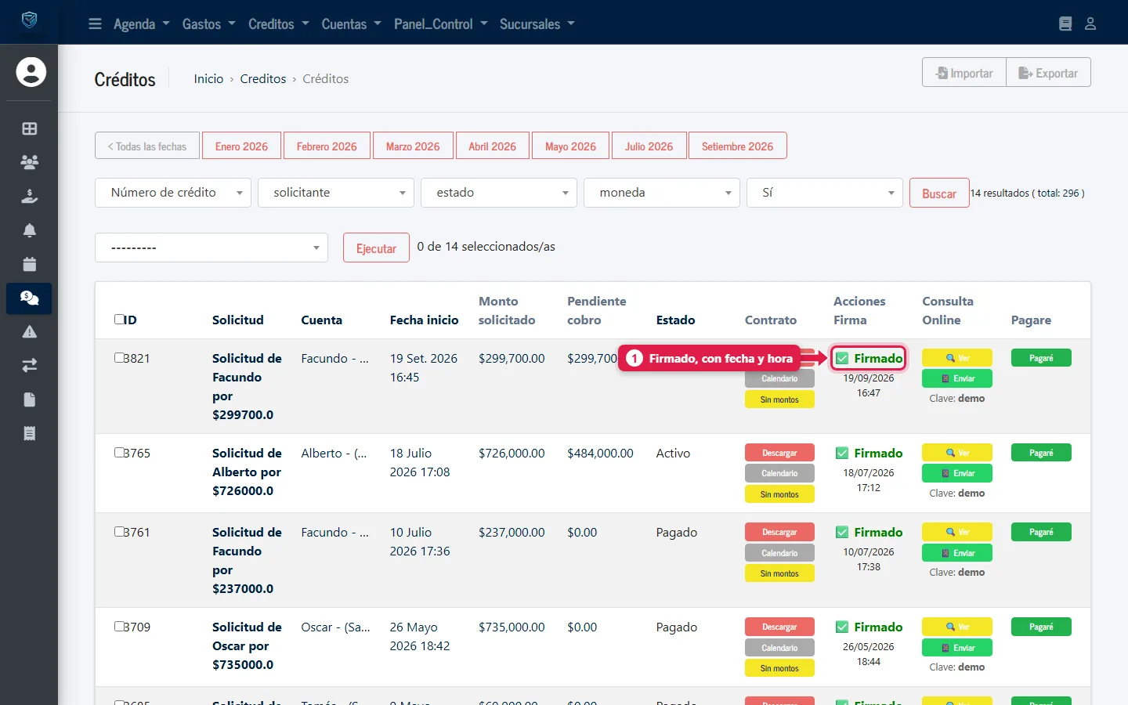
Task: Click the Ejecutar button
Action: (376, 248)
